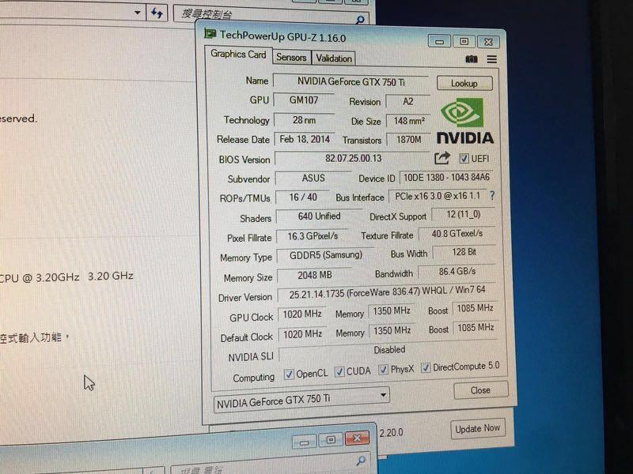
Task: Click the magnifier beside 搜尋控制台 search box
Action: tap(360, 19)
